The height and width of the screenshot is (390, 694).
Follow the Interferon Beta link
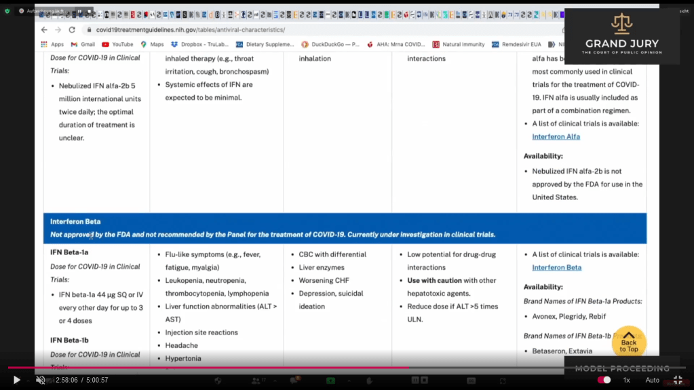click(556, 268)
